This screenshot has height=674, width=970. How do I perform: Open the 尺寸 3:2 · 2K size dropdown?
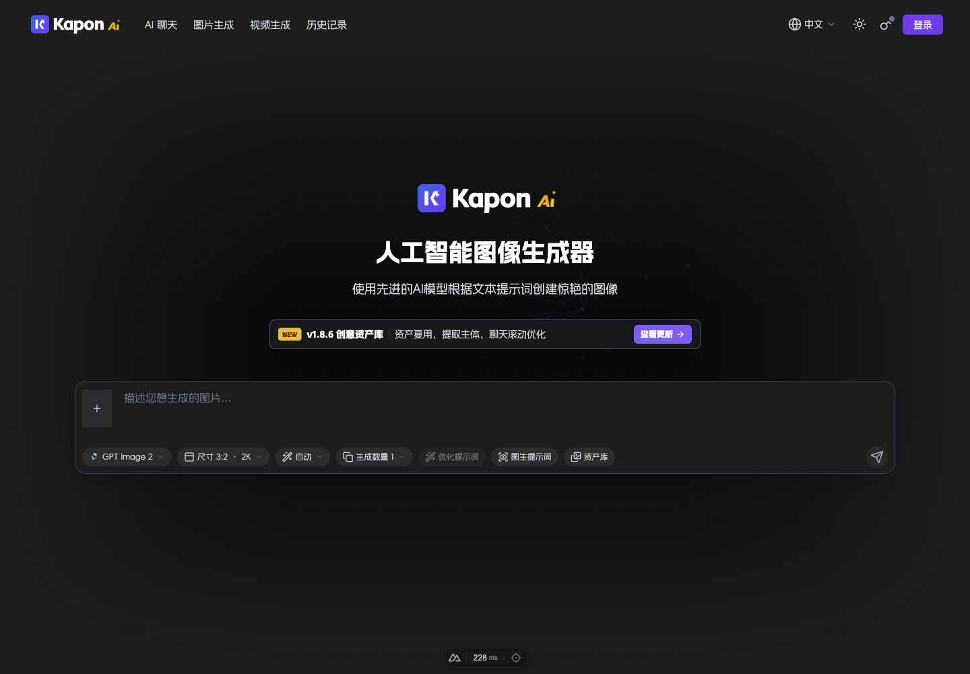tap(224, 457)
